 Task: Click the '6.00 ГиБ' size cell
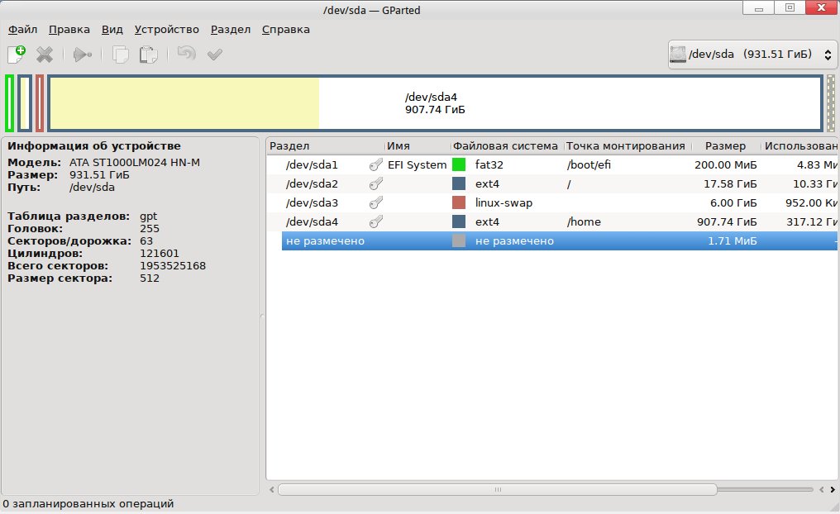(x=733, y=203)
